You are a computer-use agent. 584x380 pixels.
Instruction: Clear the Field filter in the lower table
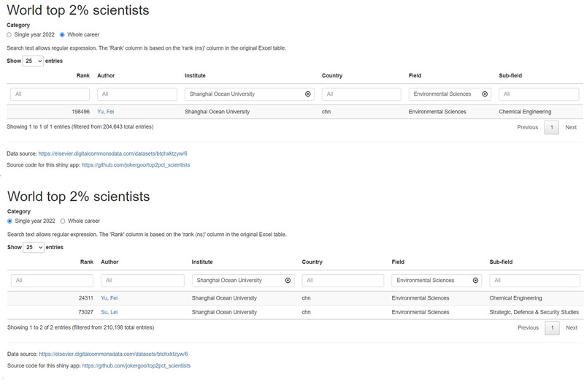pos(476,281)
